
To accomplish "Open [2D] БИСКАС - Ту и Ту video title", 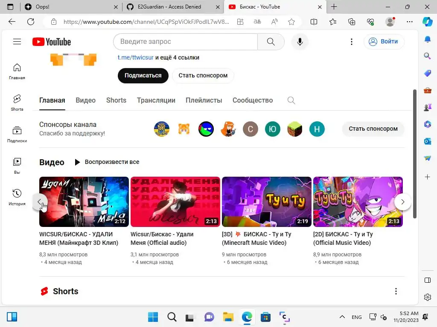I will click(x=343, y=238).
